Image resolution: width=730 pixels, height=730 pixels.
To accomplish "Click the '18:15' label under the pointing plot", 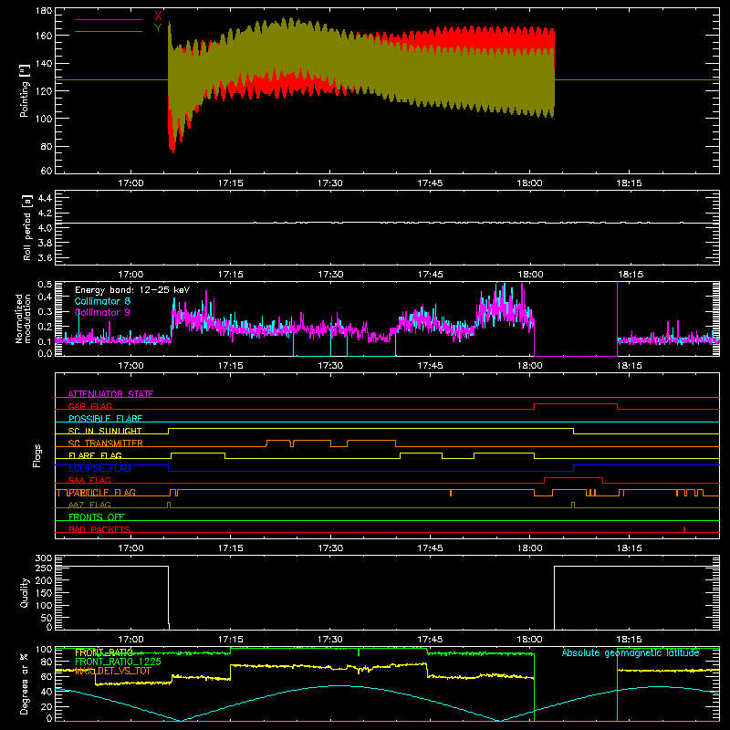I will point(630,183).
